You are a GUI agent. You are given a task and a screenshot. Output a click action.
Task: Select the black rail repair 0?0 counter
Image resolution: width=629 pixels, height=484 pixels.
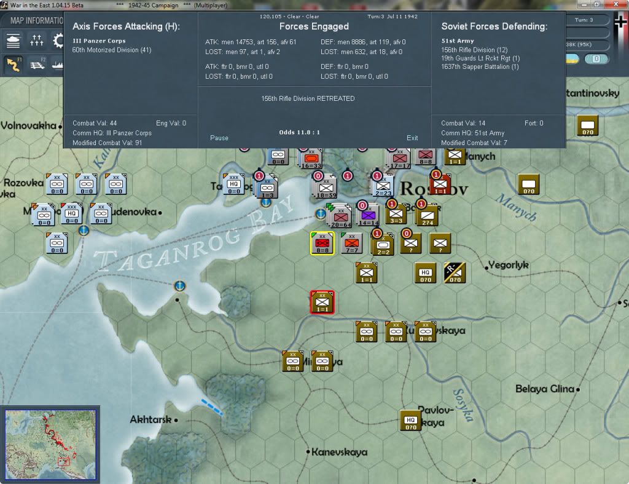455,272
